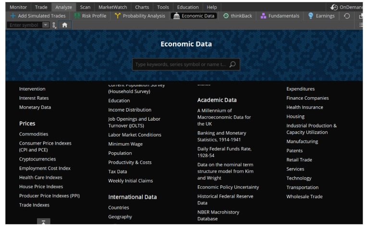Open Productivity & Costs

(130, 162)
